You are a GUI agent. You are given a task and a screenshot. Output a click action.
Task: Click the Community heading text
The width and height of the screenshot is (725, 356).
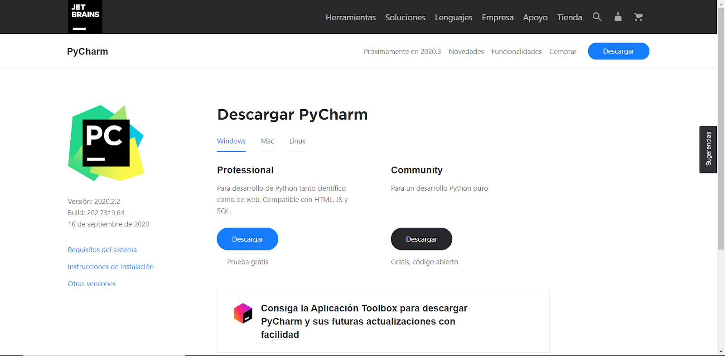(x=417, y=170)
